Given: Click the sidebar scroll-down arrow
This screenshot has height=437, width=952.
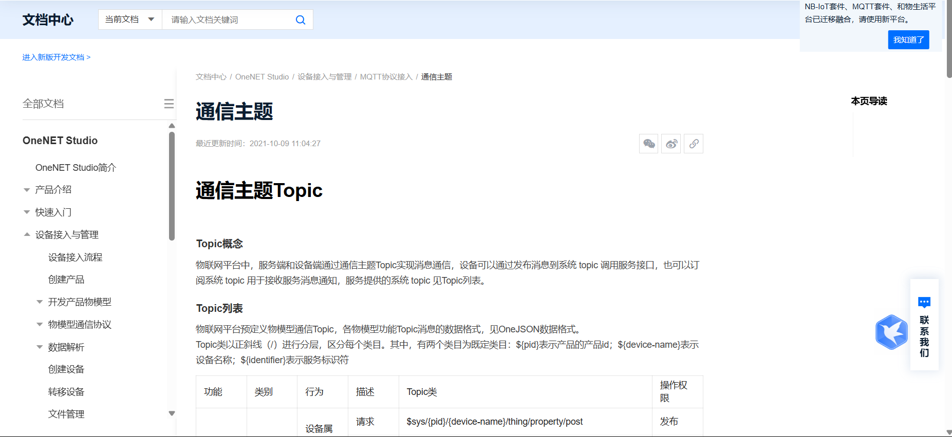Looking at the screenshot, I should pyautogui.click(x=172, y=413).
